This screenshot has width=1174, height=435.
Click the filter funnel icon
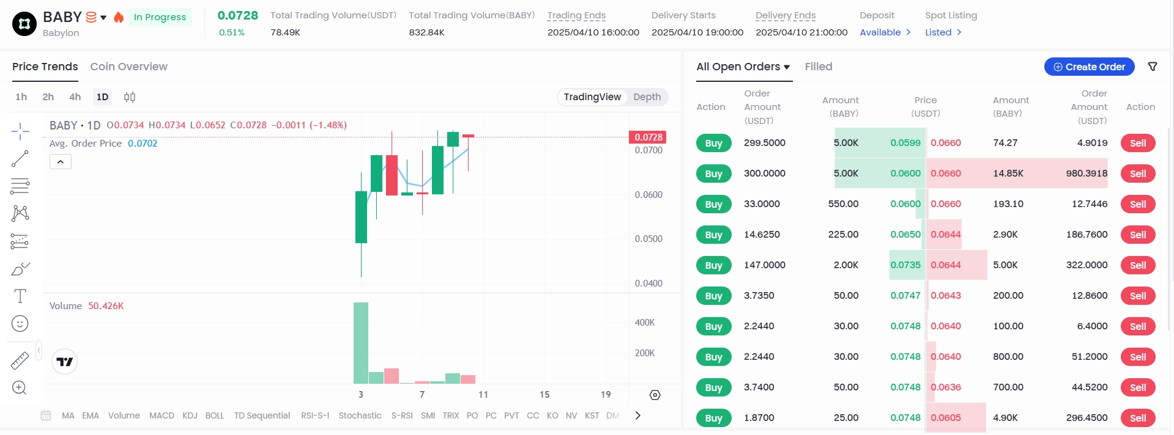[1153, 67]
